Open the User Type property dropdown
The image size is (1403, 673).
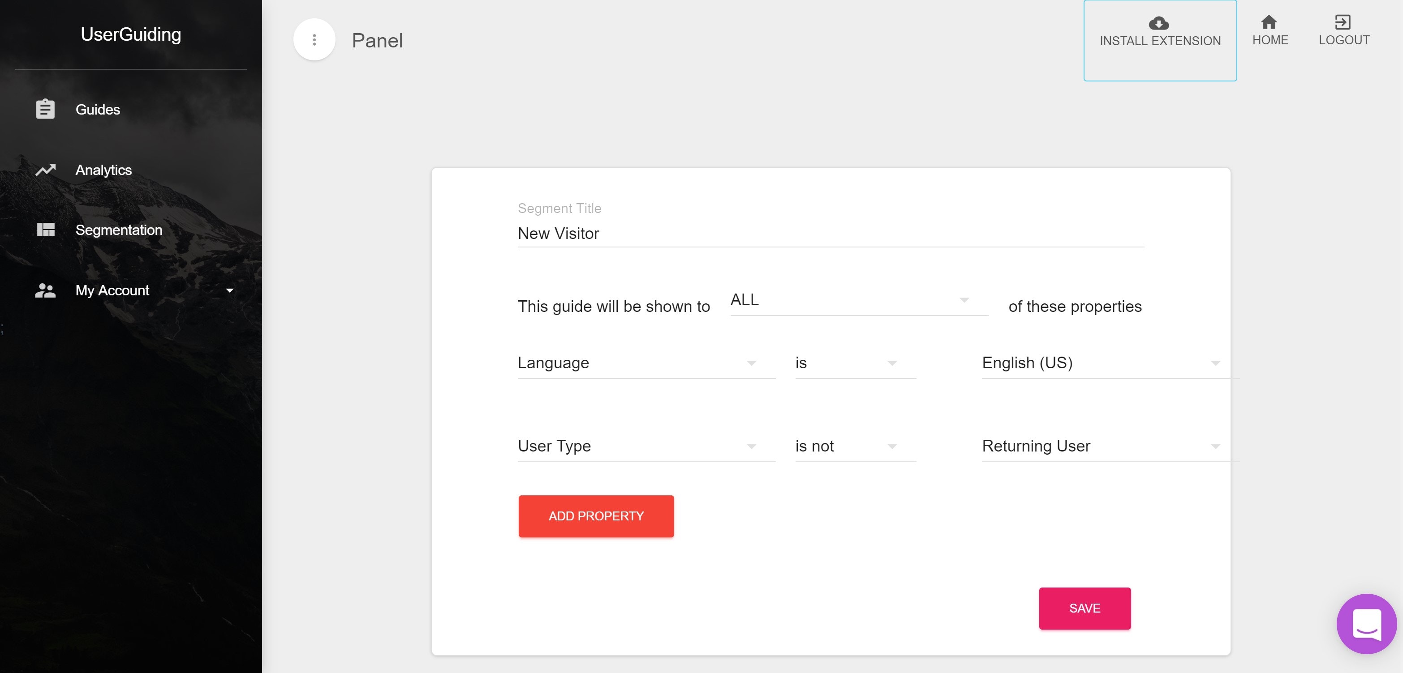click(x=646, y=446)
